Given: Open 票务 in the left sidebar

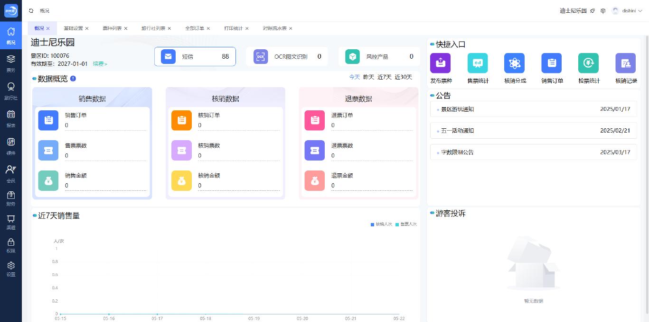Looking at the screenshot, I should [11, 63].
